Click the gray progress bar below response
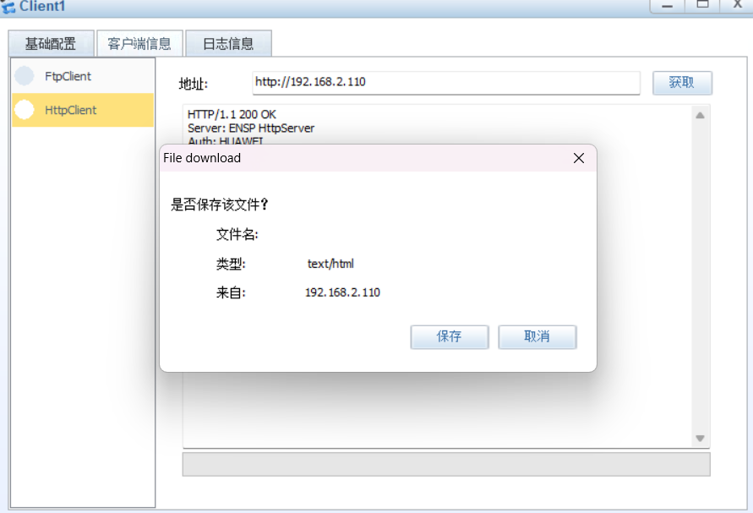This screenshot has height=513, width=753. [x=446, y=464]
